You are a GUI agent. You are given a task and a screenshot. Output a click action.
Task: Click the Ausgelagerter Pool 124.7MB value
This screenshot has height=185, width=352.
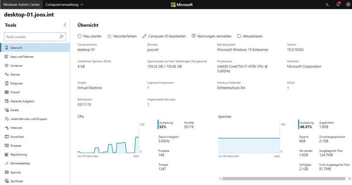[326, 155]
